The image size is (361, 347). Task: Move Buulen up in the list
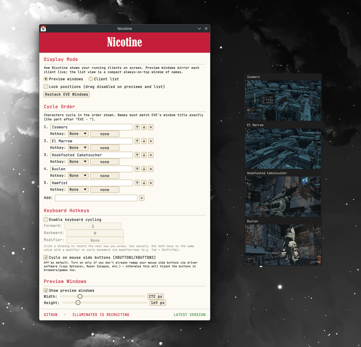[137, 169]
